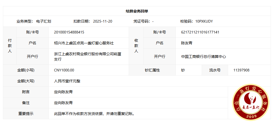Click the 钞 value beside 钞汇属性
Image resolution: width=272 pixels, height=124 pixels.
183,70
